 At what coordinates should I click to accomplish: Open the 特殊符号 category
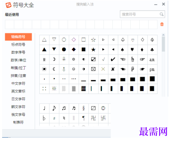18,37
